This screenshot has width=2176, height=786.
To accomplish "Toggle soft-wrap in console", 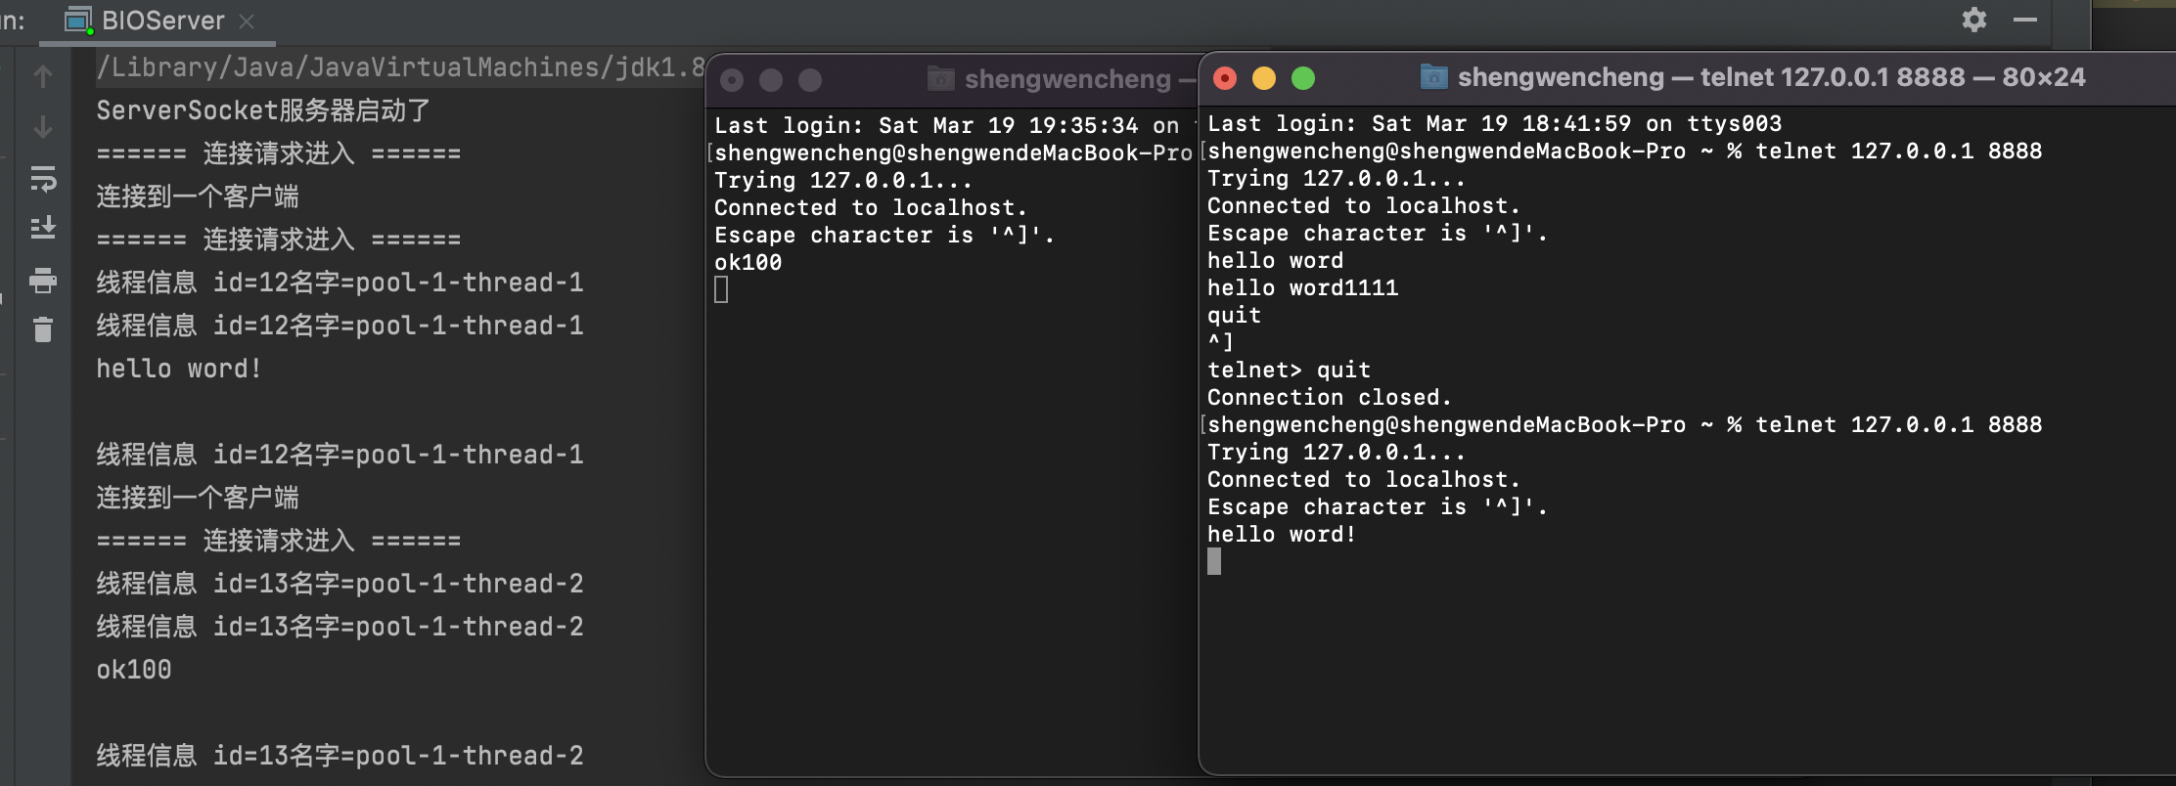I will coord(43,179).
